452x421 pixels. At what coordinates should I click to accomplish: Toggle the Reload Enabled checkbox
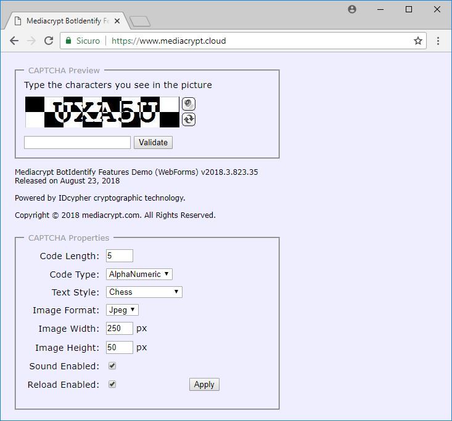tap(112, 384)
